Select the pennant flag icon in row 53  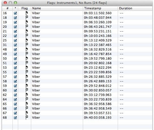27,68
